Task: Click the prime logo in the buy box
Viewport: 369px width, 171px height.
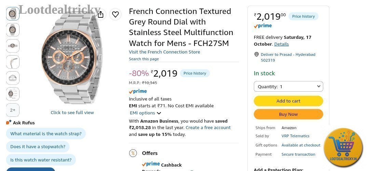Action: click(x=263, y=26)
